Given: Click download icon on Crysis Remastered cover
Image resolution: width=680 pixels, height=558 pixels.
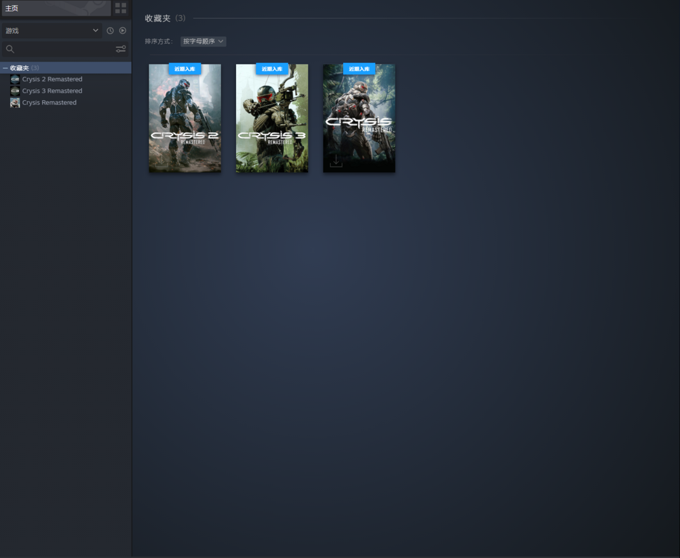Looking at the screenshot, I should pos(336,162).
